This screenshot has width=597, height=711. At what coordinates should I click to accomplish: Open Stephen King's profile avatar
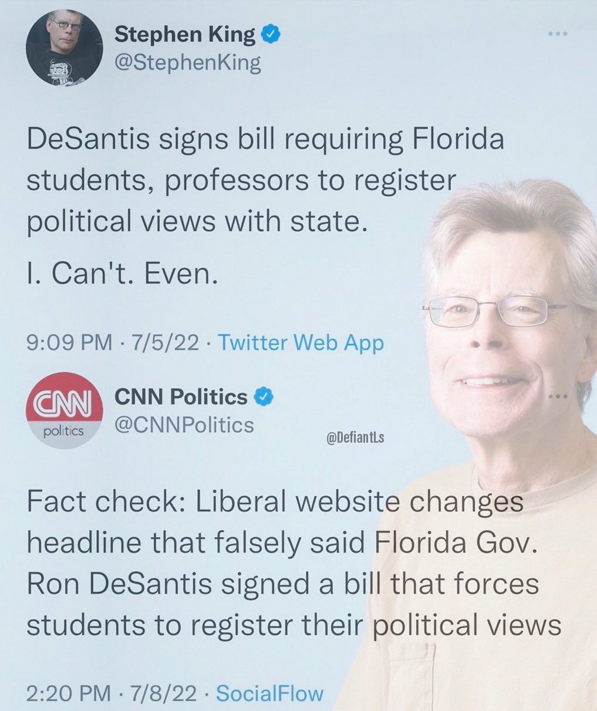(65, 48)
